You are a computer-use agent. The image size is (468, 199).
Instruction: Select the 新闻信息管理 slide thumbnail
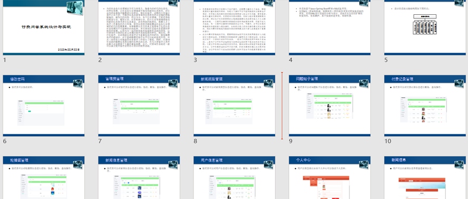click(x=139, y=177)
